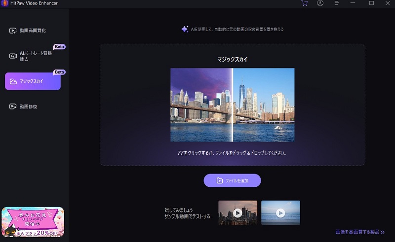The height and width of the screenshot is (242, 395).
Task: Minimize the HitPaw window
Action: pos(355,3)
